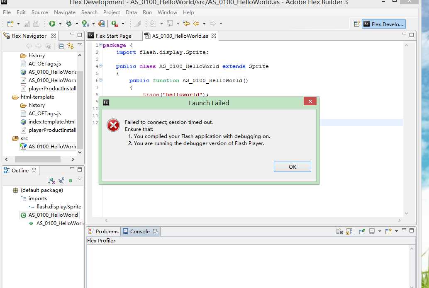429x288 pixels.
Task: Select (default package) in Outline
Action: 42,190
